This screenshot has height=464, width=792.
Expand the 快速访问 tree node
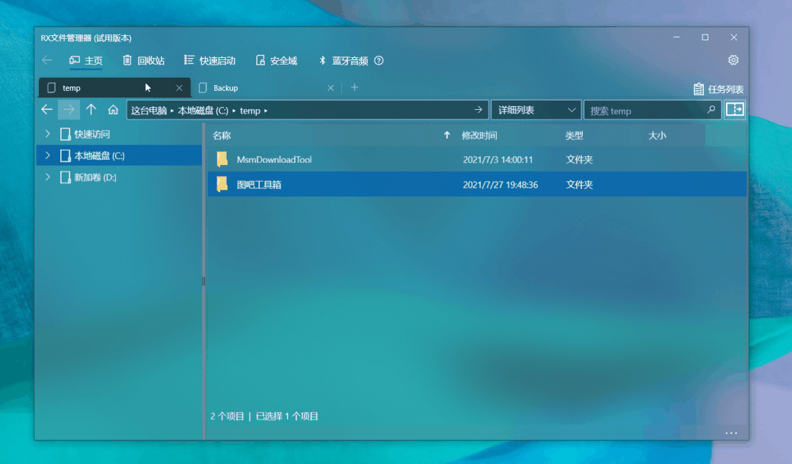tap(48, 134)
